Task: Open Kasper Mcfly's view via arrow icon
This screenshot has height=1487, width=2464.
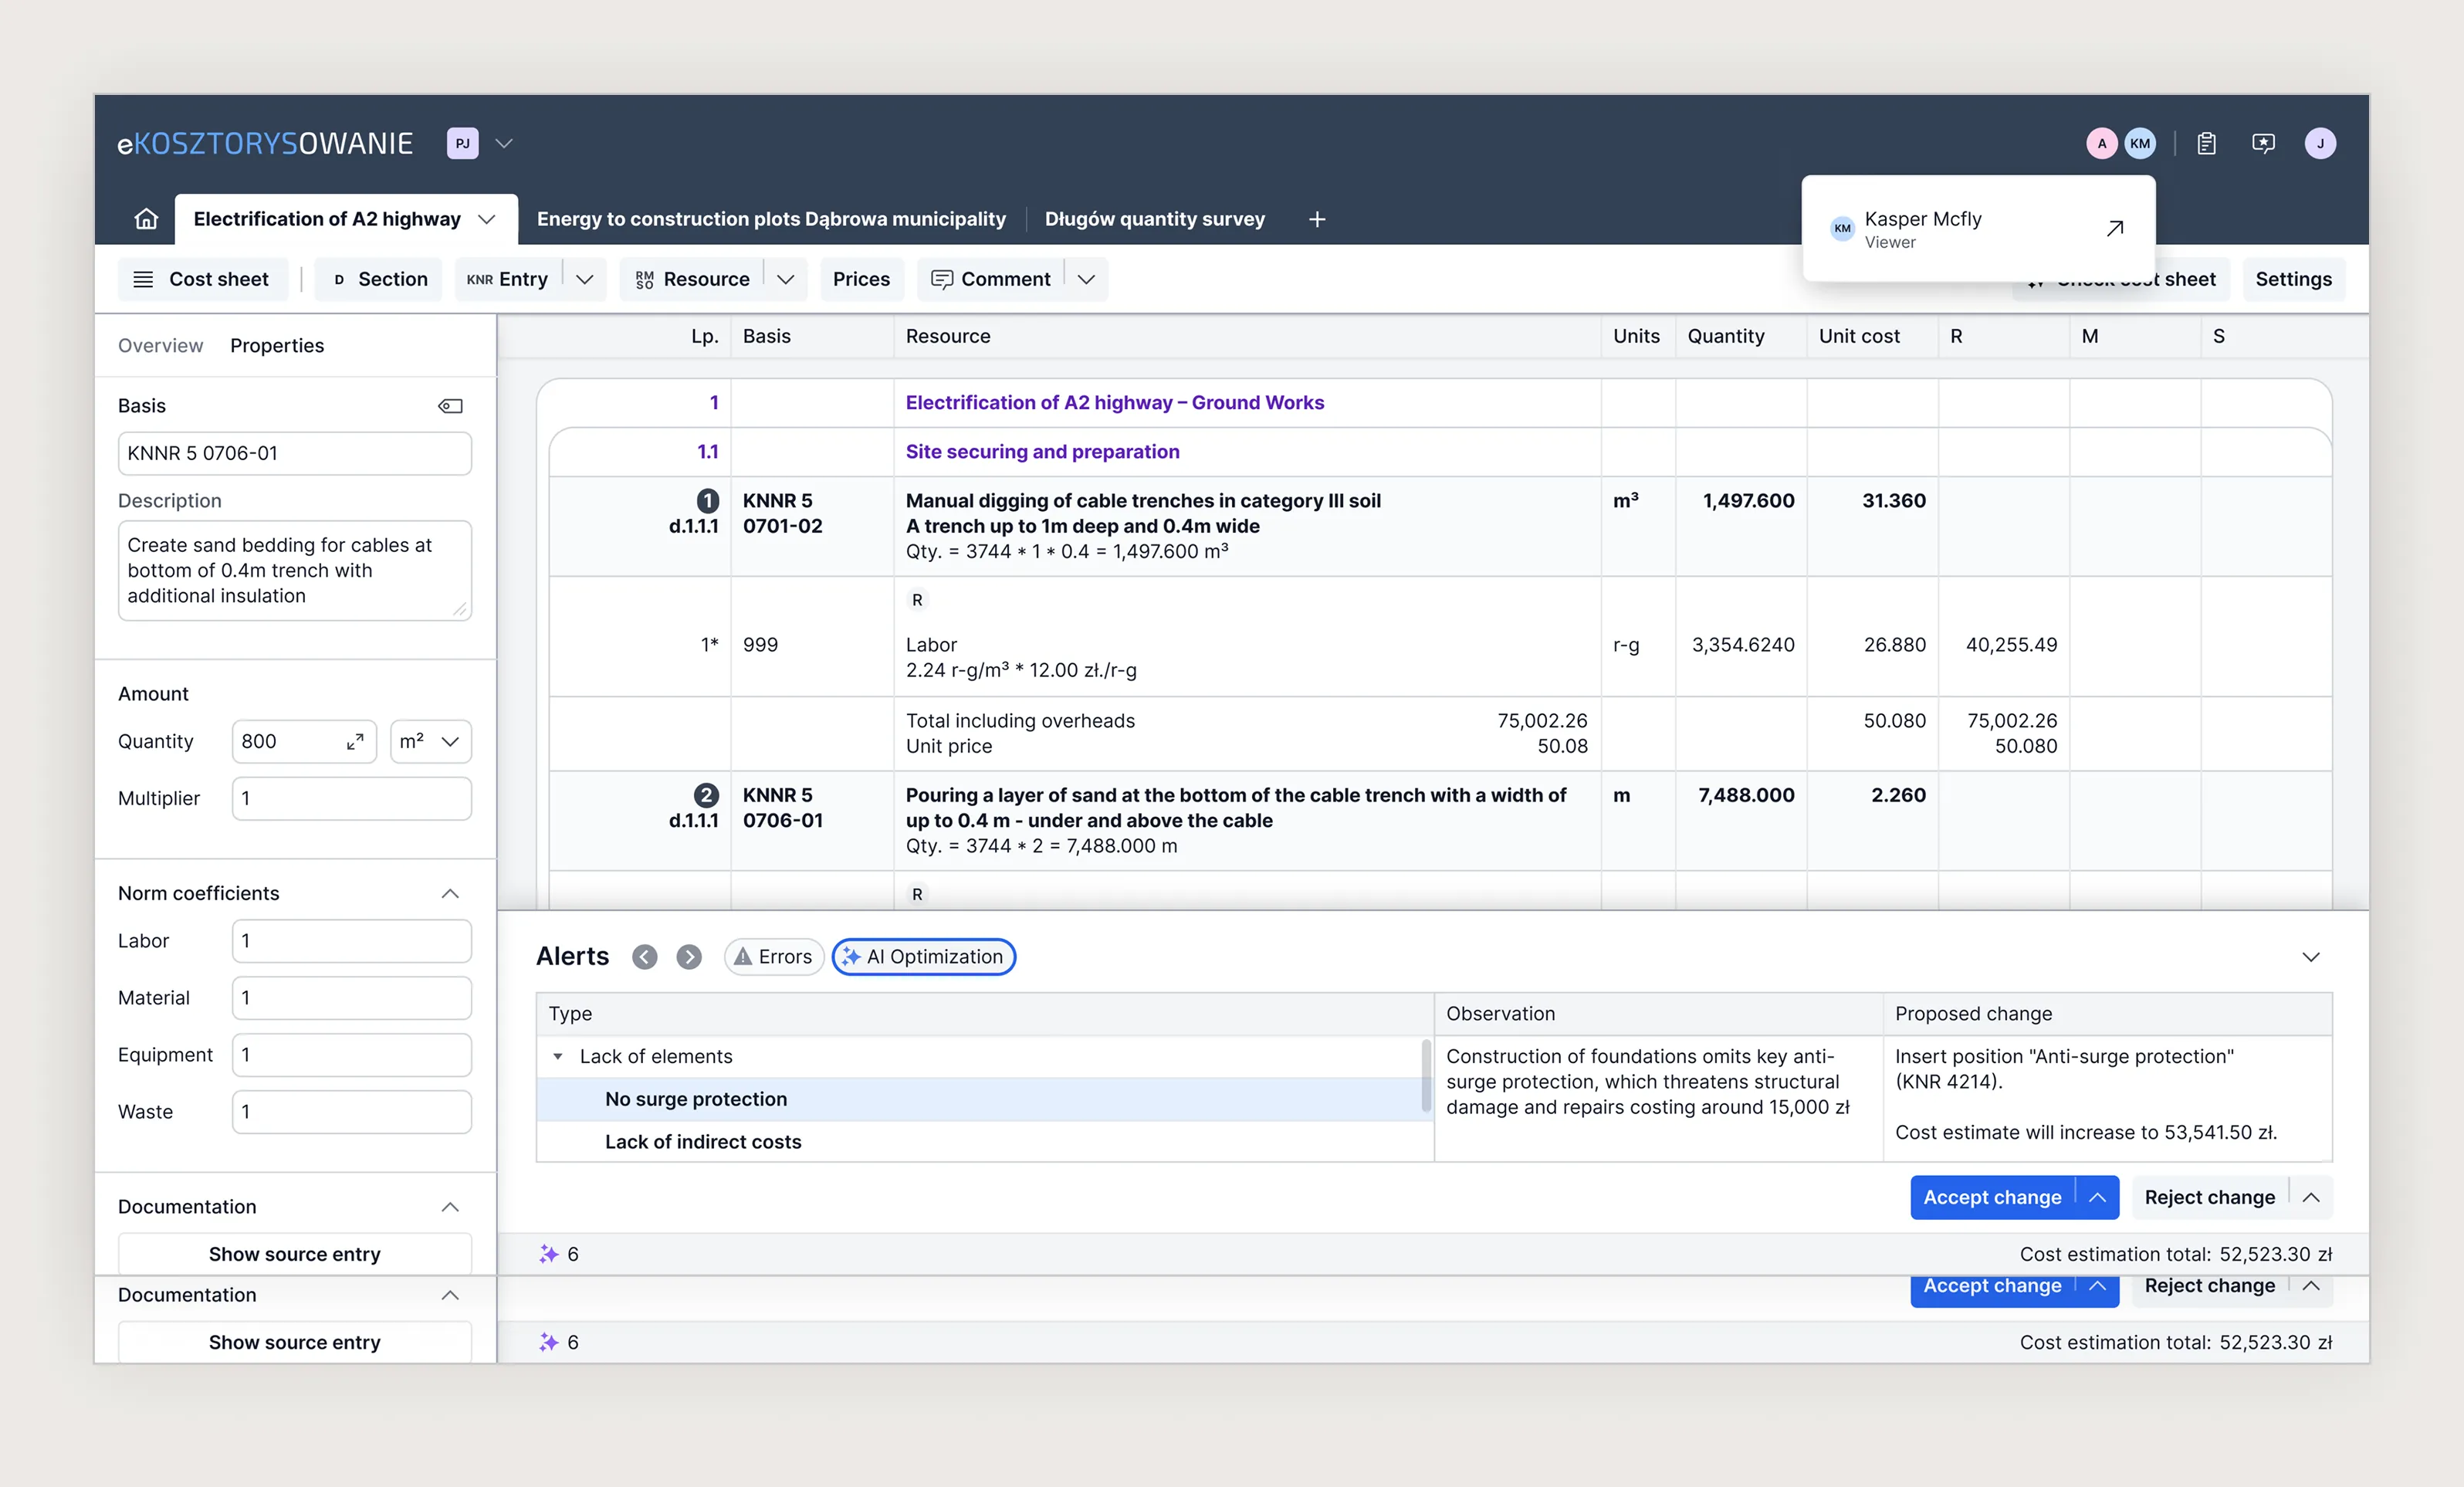Action: pos(2115,228)
